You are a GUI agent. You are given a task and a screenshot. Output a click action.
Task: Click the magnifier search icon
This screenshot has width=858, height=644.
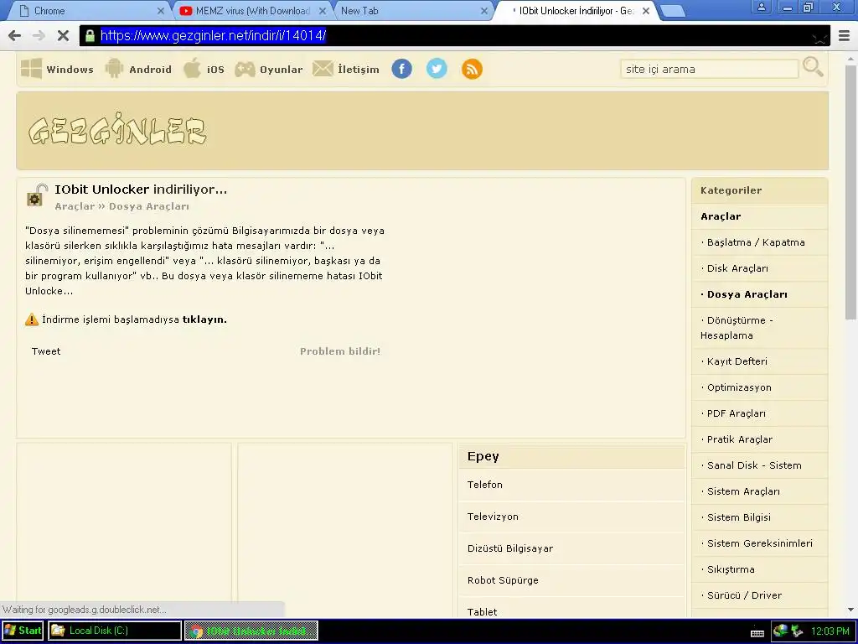(x=813, y=67)
